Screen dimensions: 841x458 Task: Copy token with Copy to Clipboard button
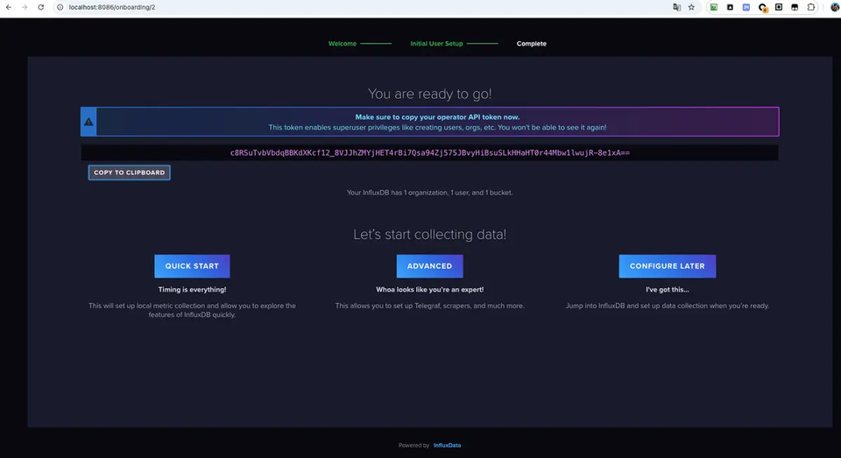130,173
